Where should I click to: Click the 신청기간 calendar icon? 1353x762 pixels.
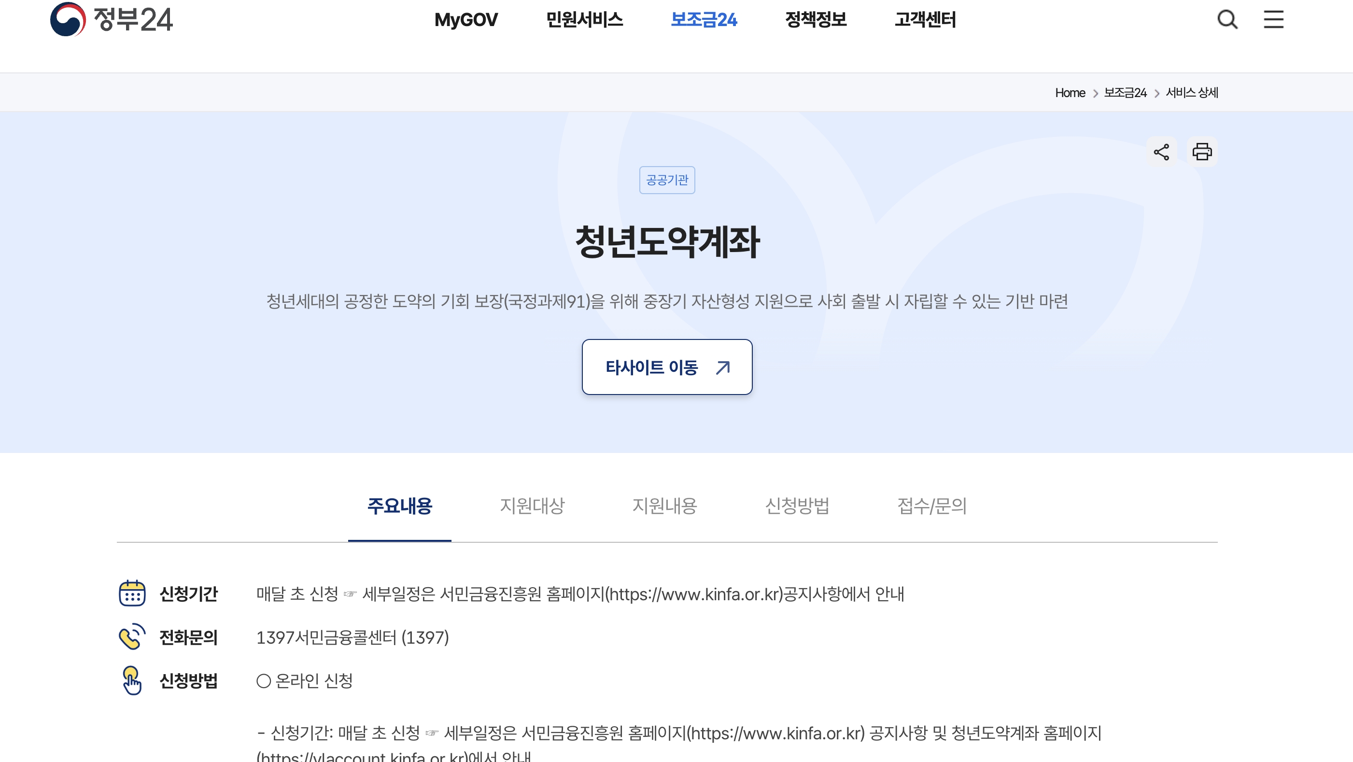(x=132, y=593)
